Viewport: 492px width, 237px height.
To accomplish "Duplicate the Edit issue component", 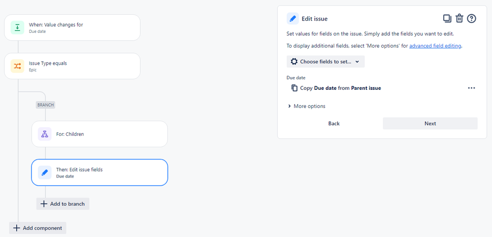I will [x=447, y=19].
